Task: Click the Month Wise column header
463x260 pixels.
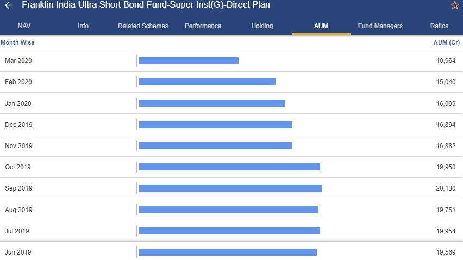Action: (17, 42)
